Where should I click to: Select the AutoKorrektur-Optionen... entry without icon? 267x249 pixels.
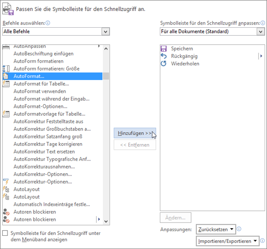click(x=52, y=174)
